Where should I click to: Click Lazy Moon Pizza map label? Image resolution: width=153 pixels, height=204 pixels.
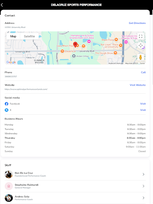point(65,46)
